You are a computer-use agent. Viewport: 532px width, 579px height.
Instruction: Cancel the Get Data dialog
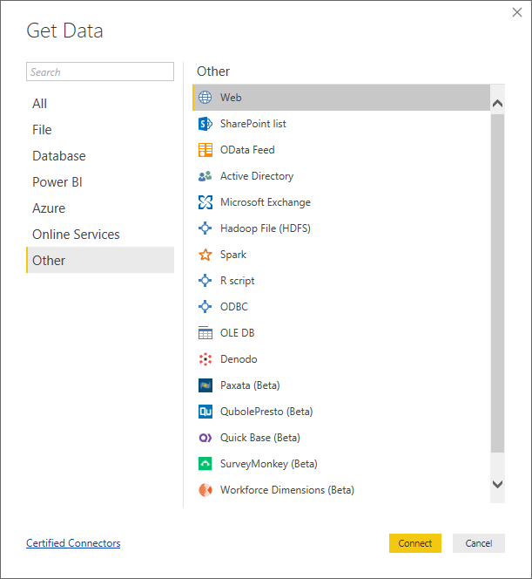478,543
